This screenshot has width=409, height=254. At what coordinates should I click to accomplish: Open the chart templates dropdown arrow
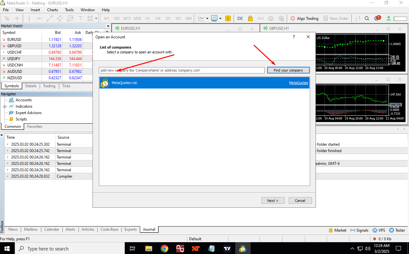[x=220, y=19]
